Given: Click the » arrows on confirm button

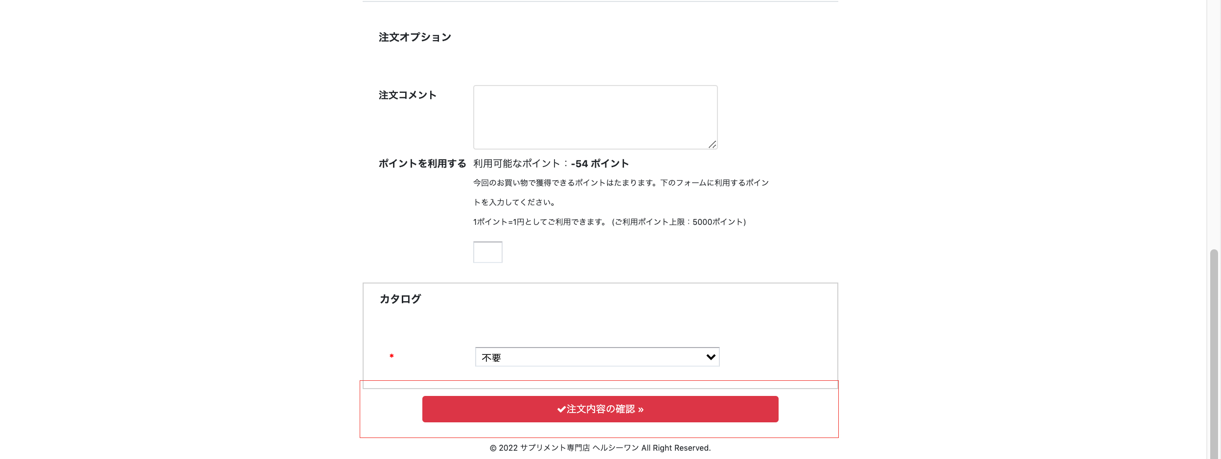Looking at the screenshot, I should tap(641, 410).
